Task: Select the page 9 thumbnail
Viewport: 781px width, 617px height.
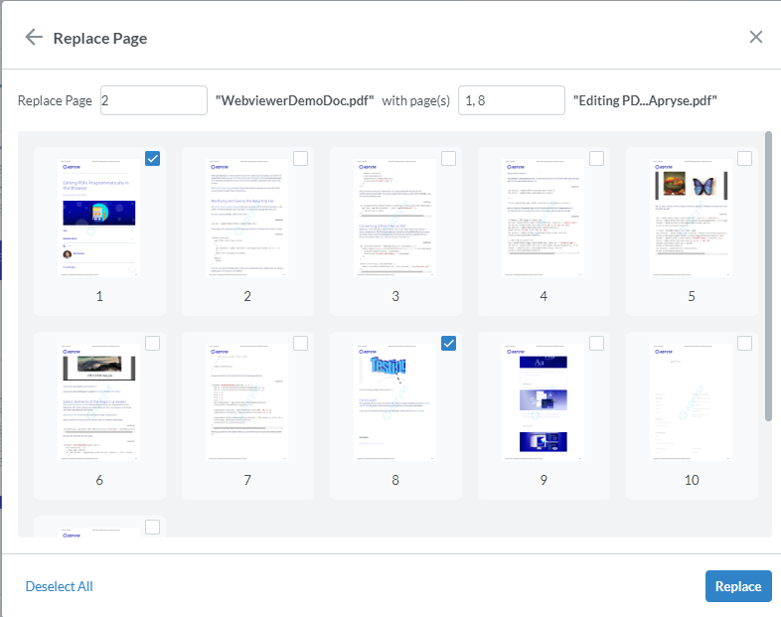Action: tap(543, 401)
